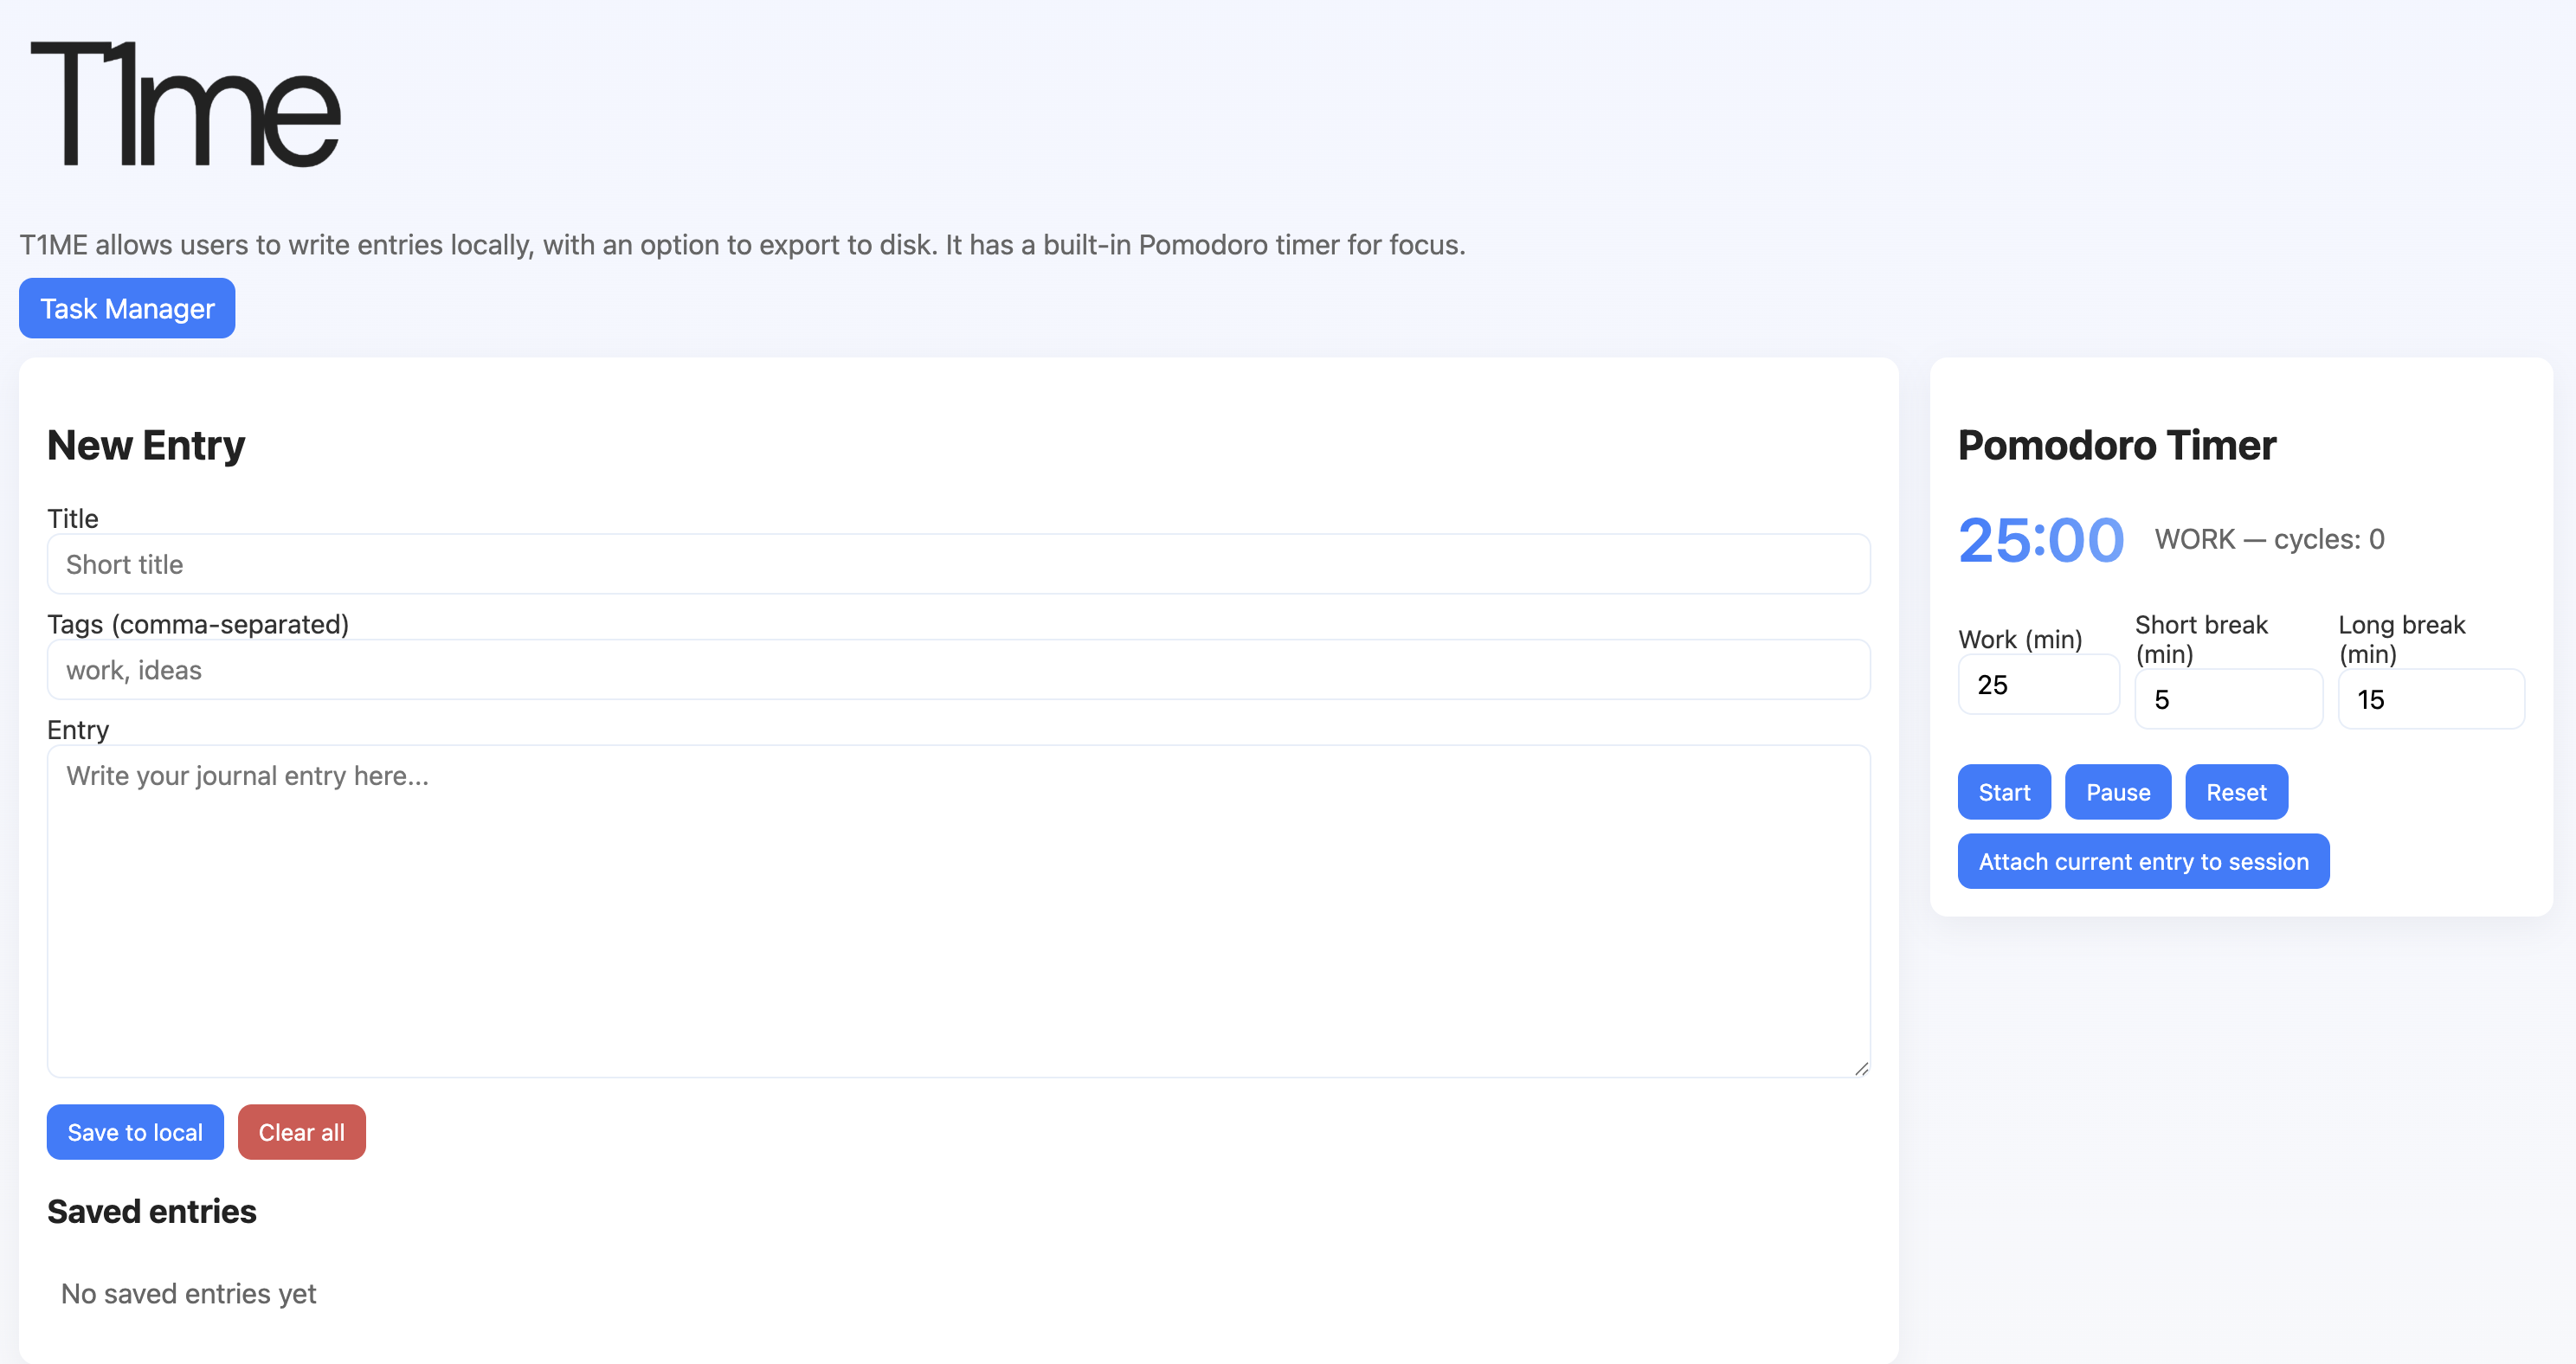The image size is (2576, 1364).
Task: Click the 25:00 timer display
Action: point(2040,540)
